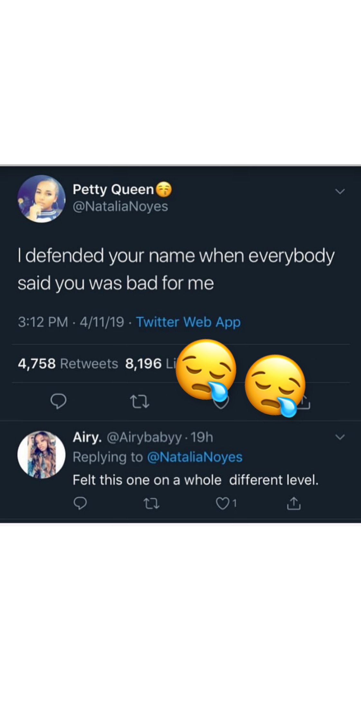Image resolution: width=361 pixels, height=710 pixels.
Task: Open the @NataliaNoyes handle under name
Action: (x=120, y=206)
